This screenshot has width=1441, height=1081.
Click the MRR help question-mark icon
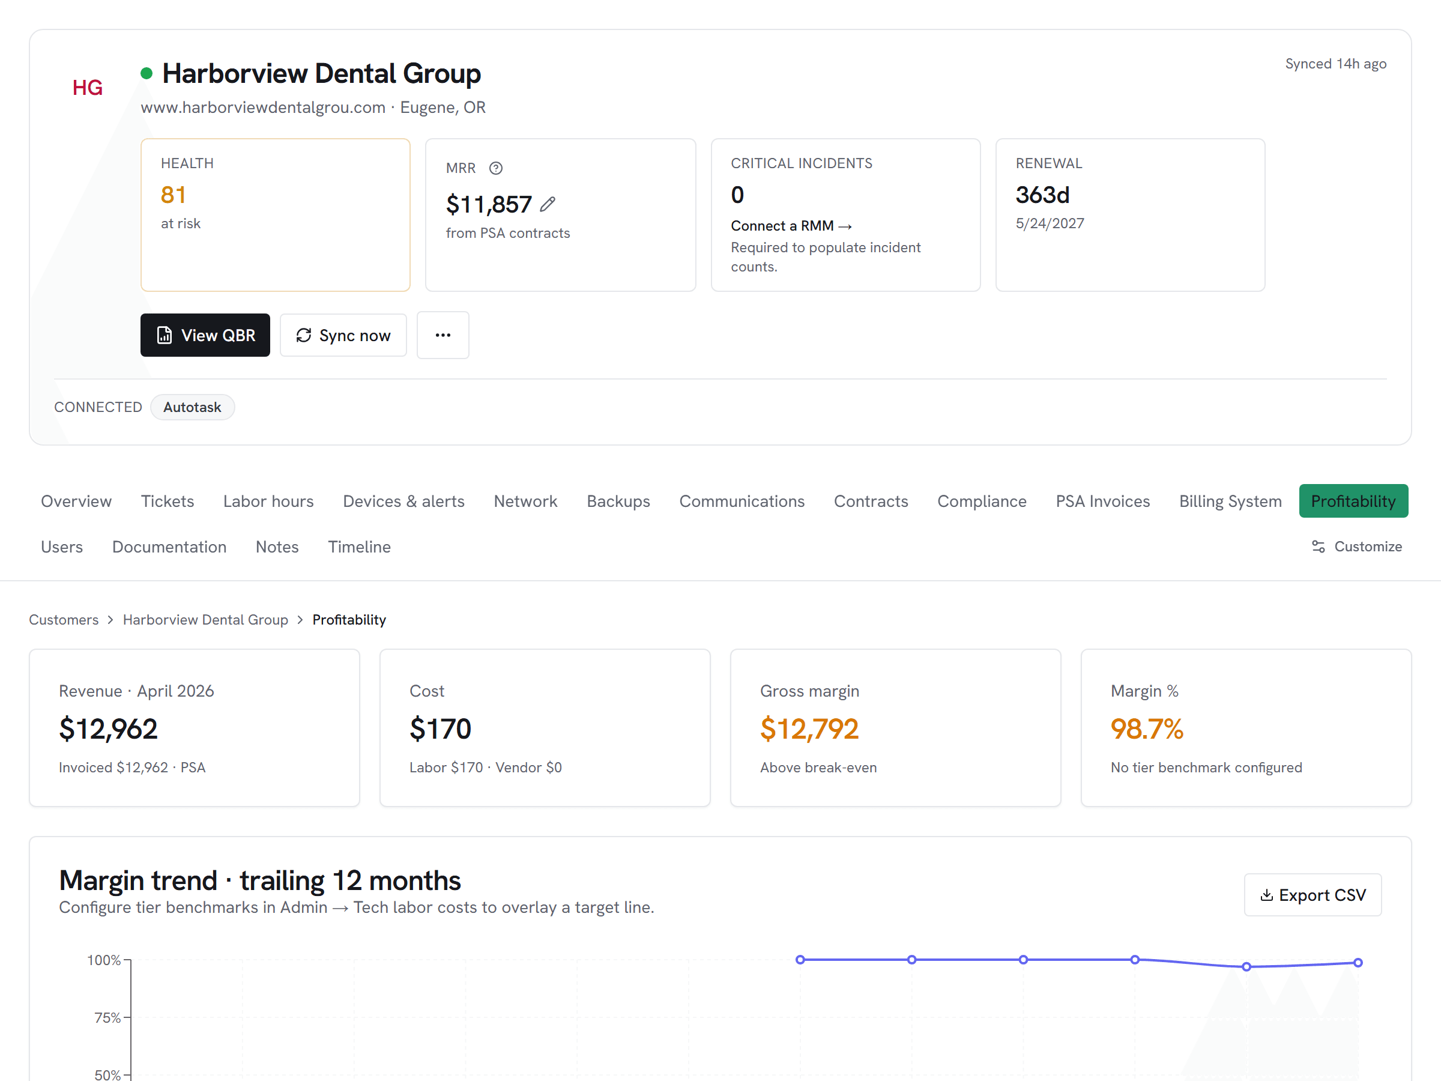(496, 168)
